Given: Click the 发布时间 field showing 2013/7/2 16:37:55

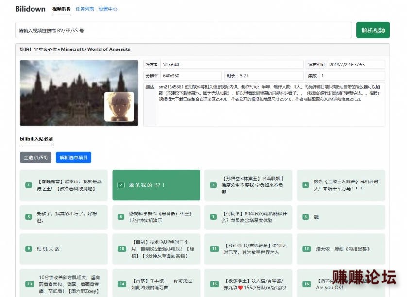Looking at the screenshot, I should (x=345, y=65).
